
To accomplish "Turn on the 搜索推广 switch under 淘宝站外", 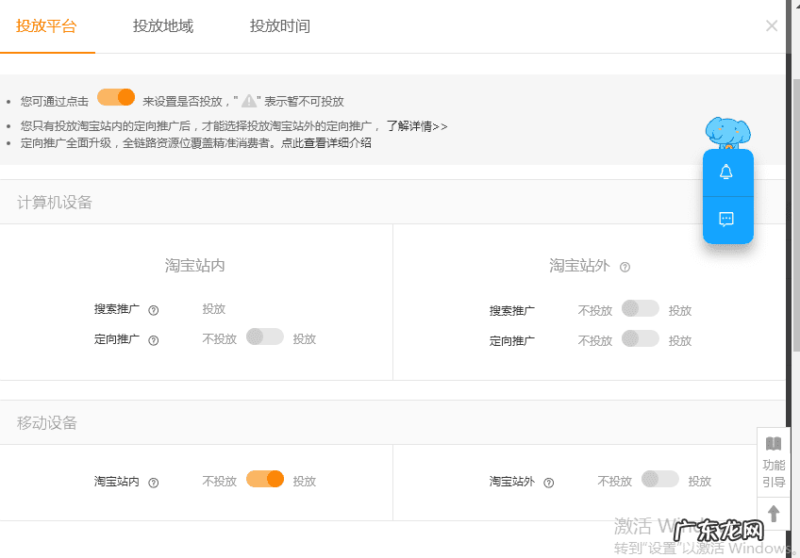I will pos(640,309).
